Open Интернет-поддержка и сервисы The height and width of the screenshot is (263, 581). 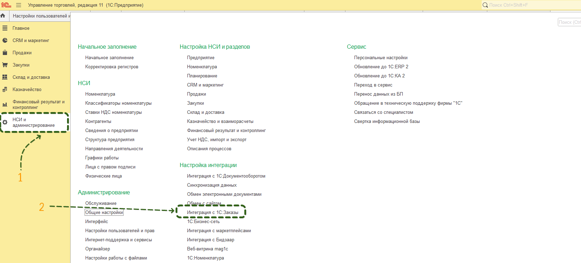[x=119, y=240]
